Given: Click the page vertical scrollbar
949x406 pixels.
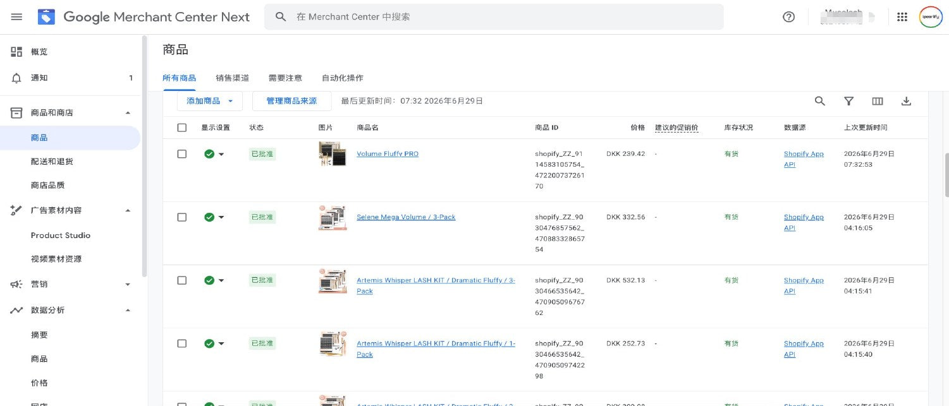Looking at the screenshot, I should (946, 175).
